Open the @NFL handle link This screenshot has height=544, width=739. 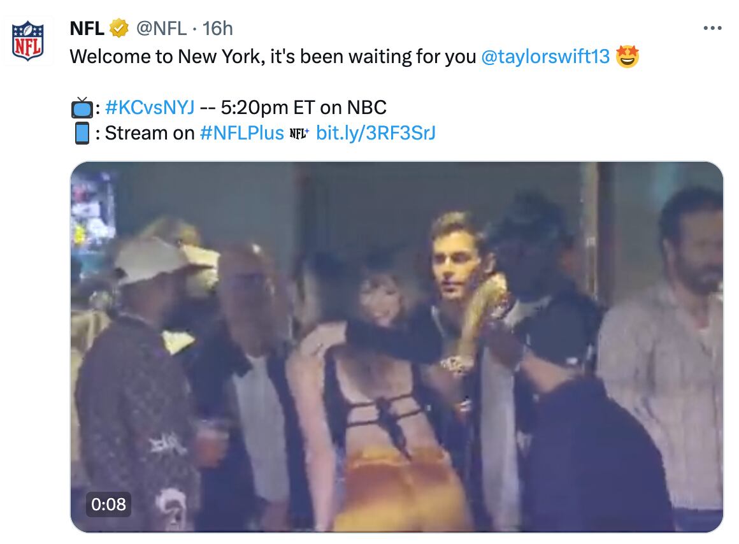pyautogui.click(x=162, y=29)
